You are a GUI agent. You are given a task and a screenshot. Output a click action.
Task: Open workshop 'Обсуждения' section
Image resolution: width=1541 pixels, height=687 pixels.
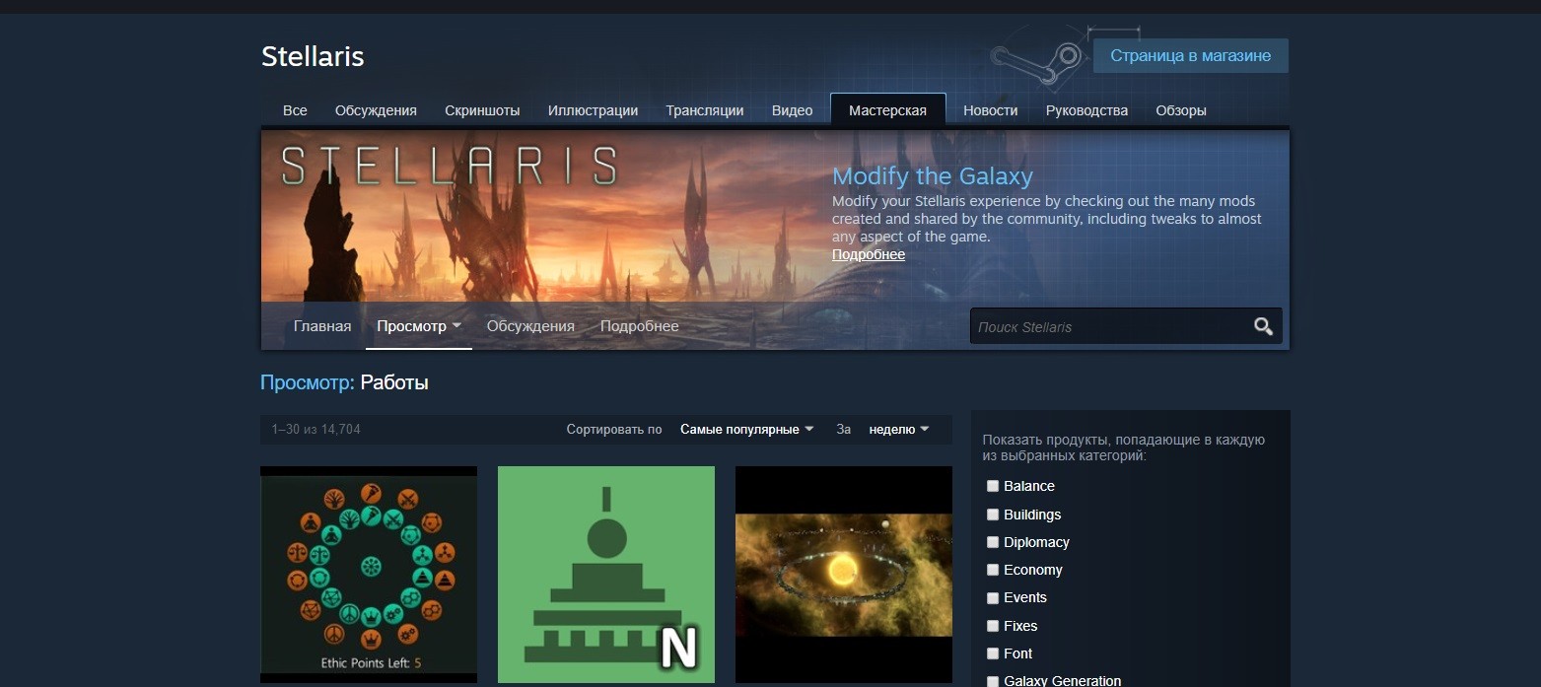pos(529,325)
